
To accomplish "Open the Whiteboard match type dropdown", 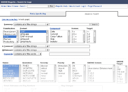I will point(31,50).
